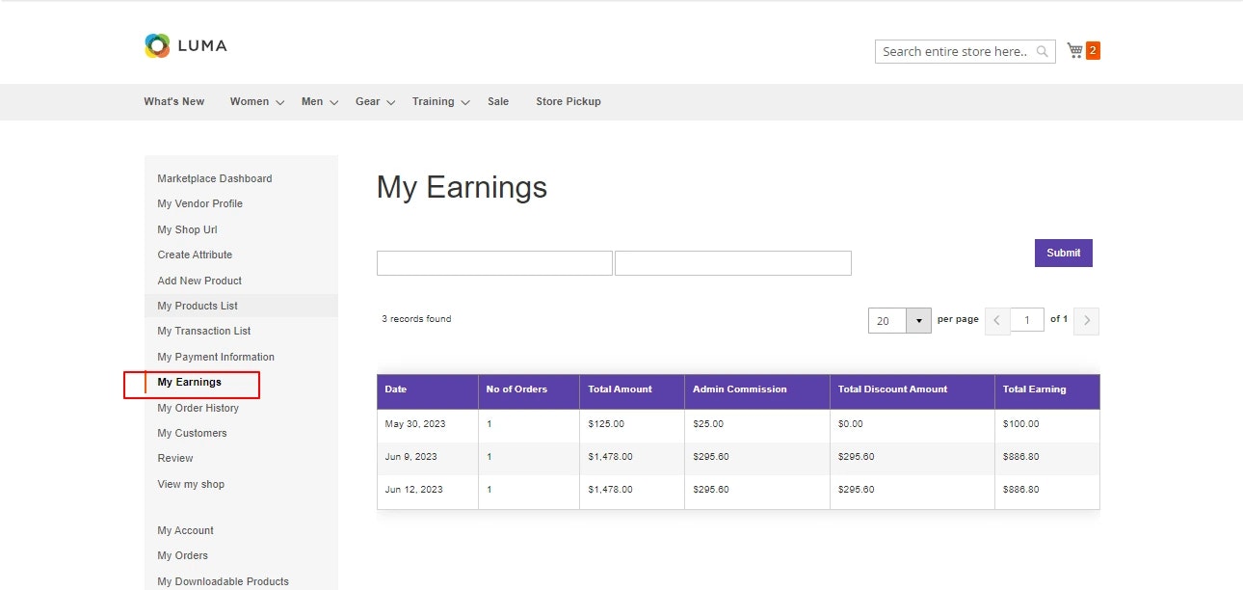Select My Earnings sidebar item
1243x590 pixels.
pos(190,382)
